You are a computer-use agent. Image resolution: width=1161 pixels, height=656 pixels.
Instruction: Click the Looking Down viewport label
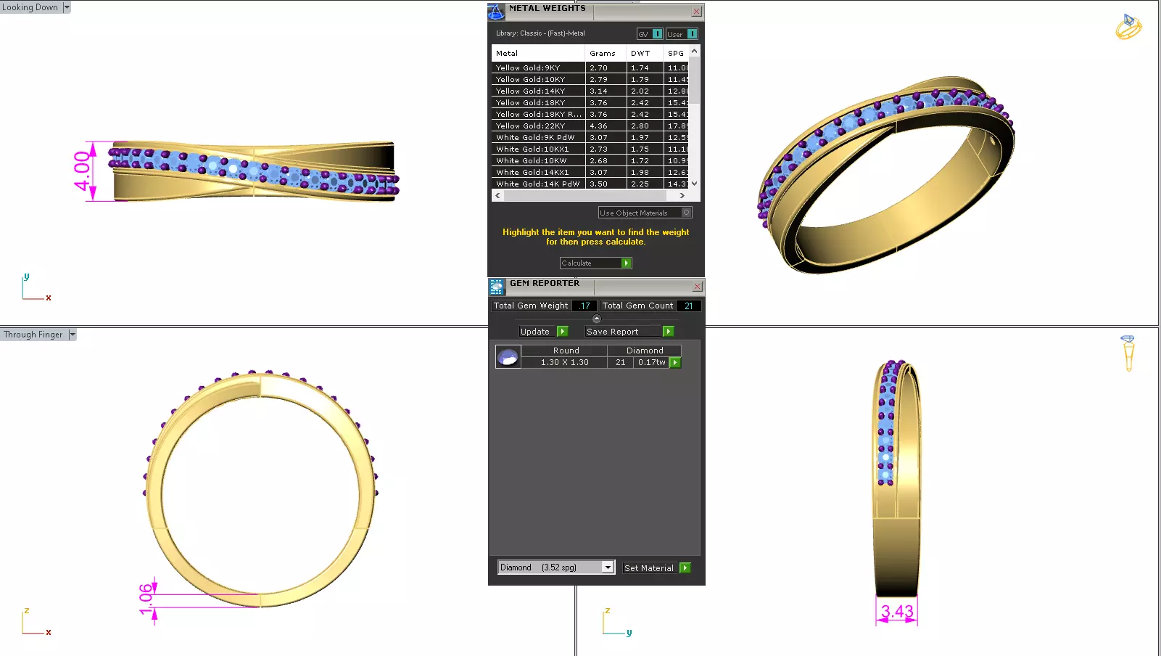(30, 7)
